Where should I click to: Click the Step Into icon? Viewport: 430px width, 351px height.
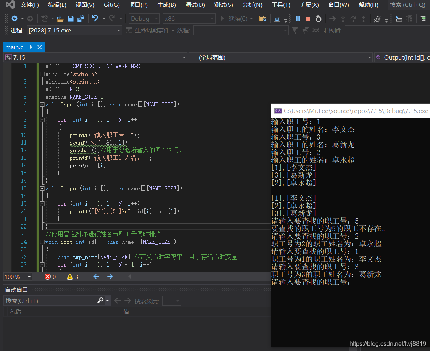[343, 18]
